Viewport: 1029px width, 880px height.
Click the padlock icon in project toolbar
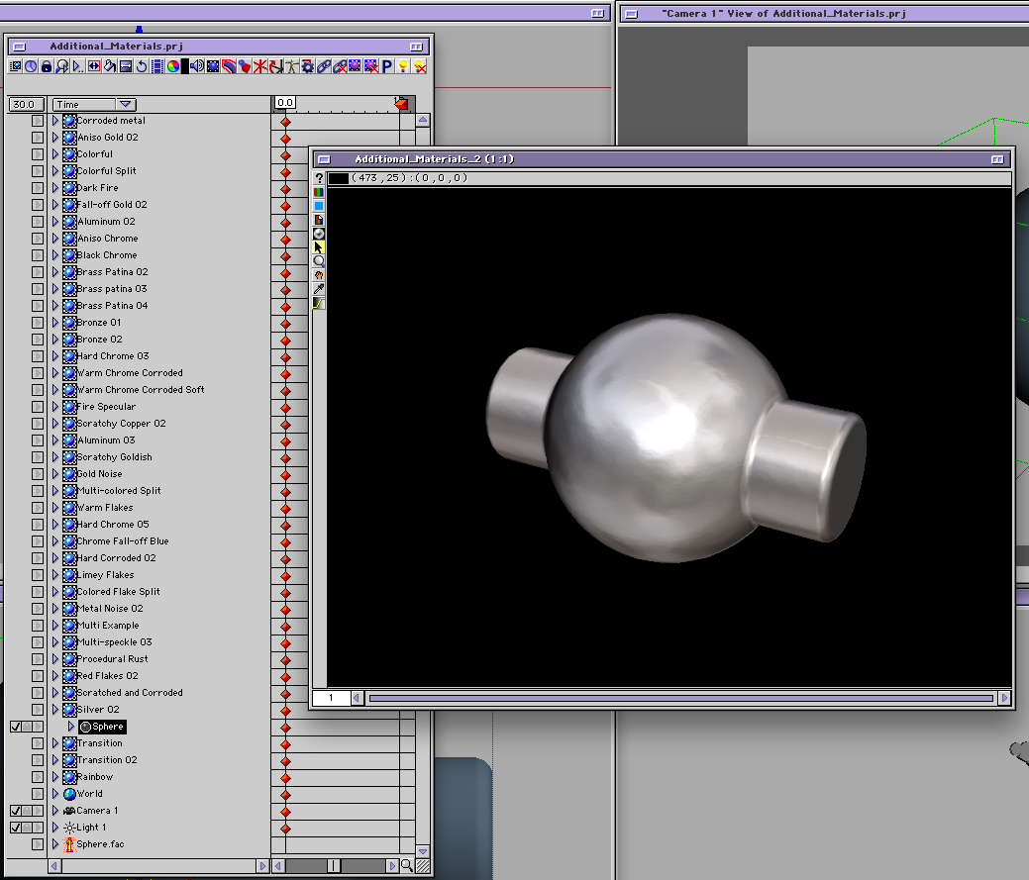[47, 66]
